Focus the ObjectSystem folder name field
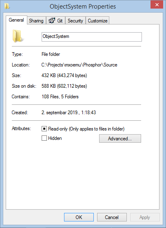This screenshot has width=166, height=228. click(92, 37)
